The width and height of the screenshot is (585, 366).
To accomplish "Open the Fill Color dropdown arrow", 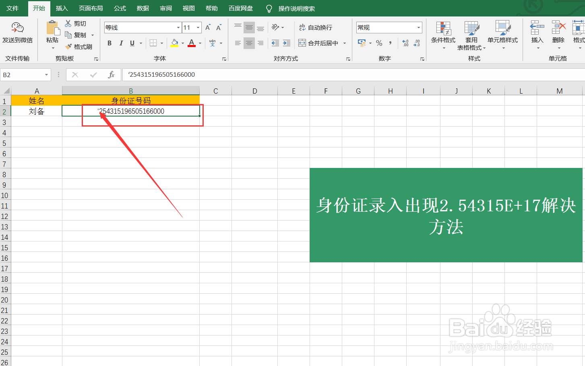I will coord(182,43).
